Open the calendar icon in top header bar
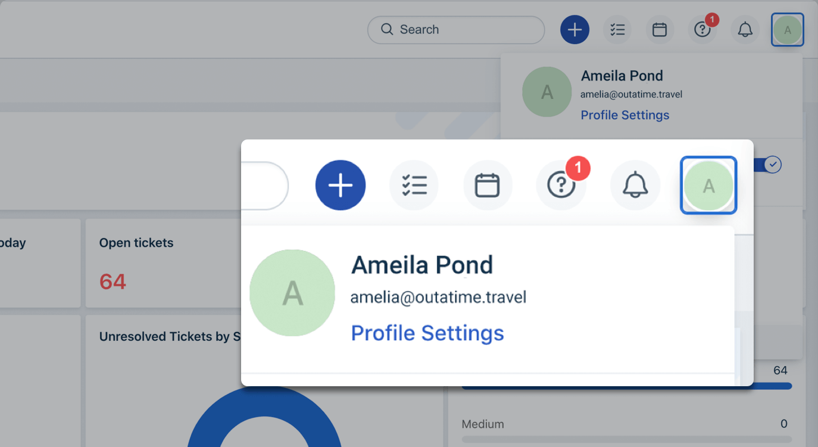Screen dimensions: 818x447 pyautogui.click(x=660, y=30)
